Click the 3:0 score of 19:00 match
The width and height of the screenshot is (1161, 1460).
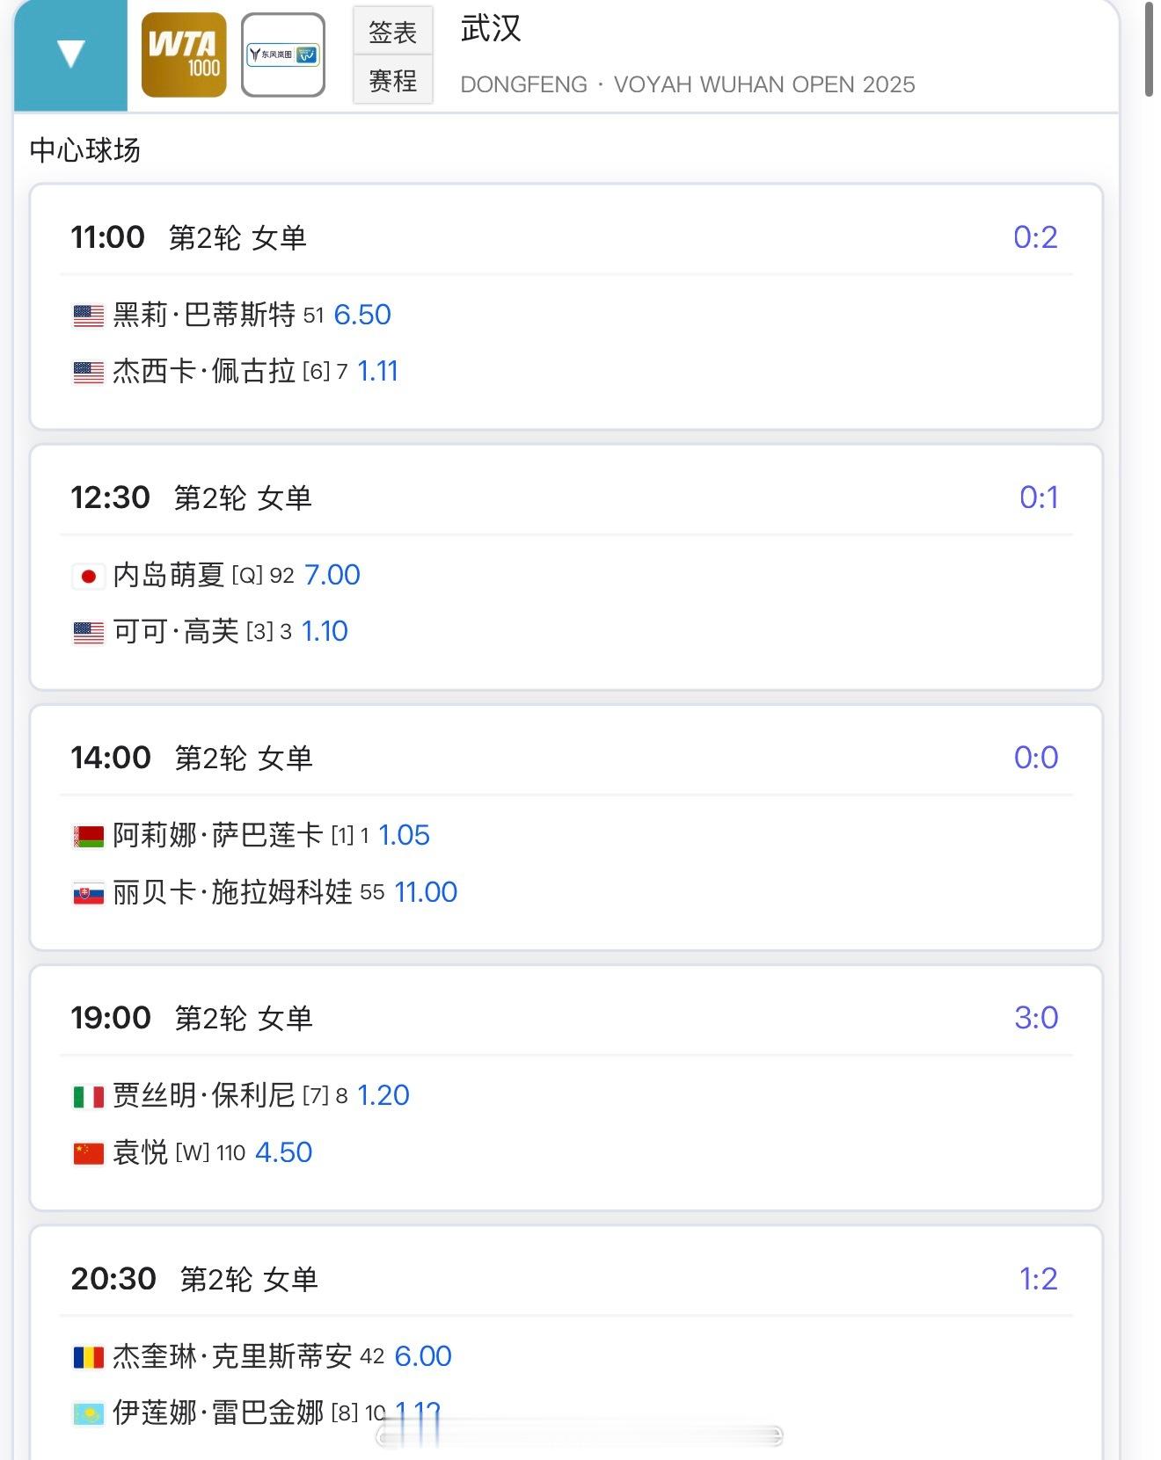click(x=1036, y=1018)
